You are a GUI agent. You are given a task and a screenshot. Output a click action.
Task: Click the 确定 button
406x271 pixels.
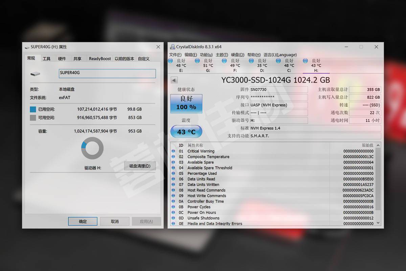coord(83,222)
